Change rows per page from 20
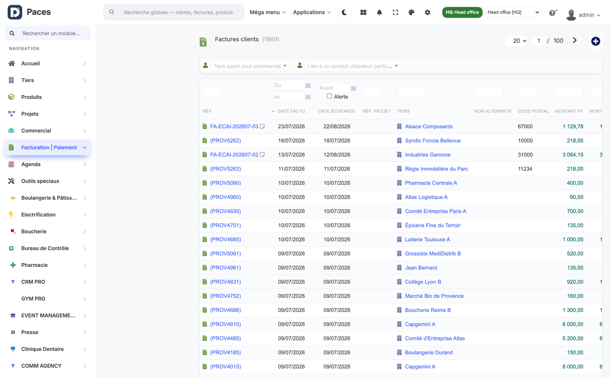Image resolution: width=611 pixels, height=378 pixels. pos(516,41)
